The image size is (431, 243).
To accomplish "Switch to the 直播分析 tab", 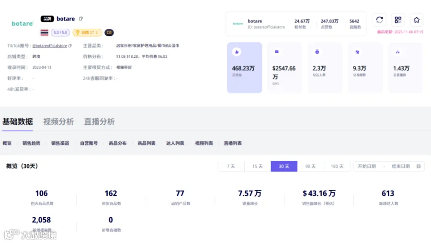I will coord(99,121).
